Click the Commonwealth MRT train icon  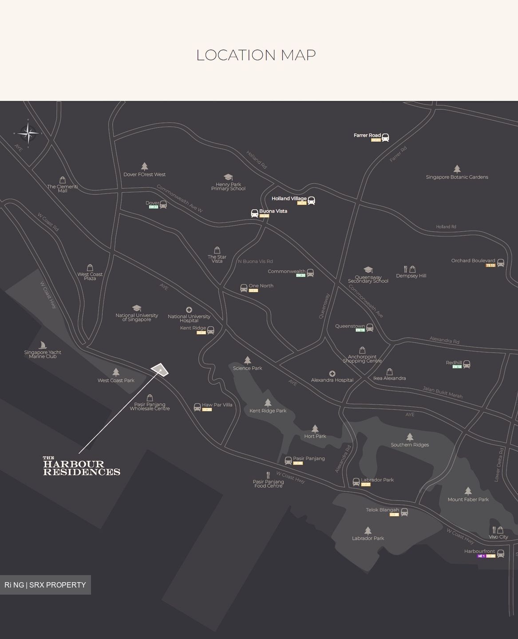(x=310, y=273)
